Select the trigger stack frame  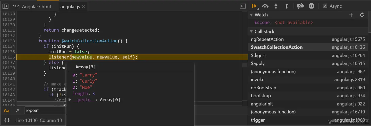[308, 120]
